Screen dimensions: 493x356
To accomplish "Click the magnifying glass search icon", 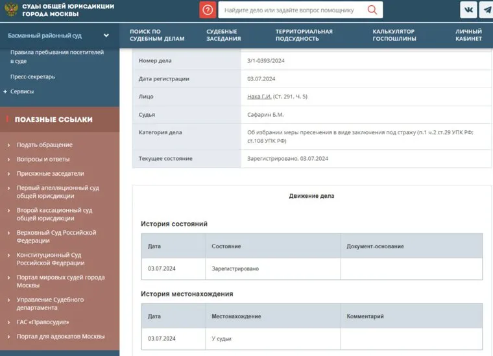I will [372, 10].
